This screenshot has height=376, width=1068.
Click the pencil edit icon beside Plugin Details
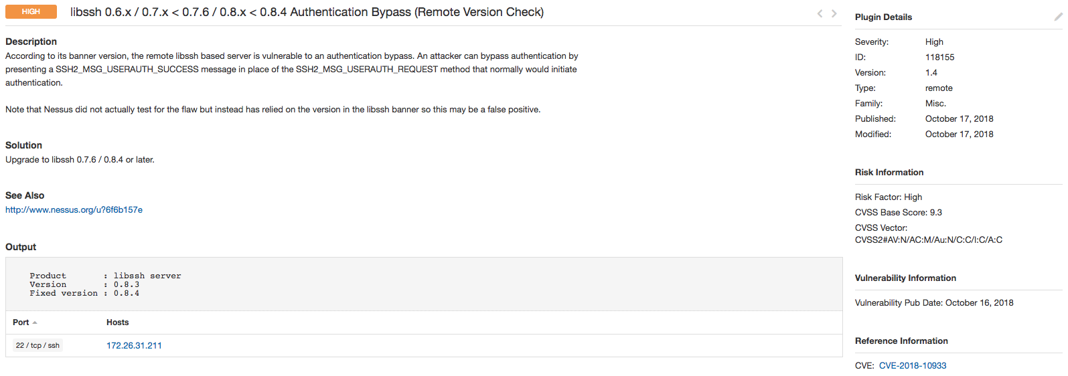pos(1058,17)
